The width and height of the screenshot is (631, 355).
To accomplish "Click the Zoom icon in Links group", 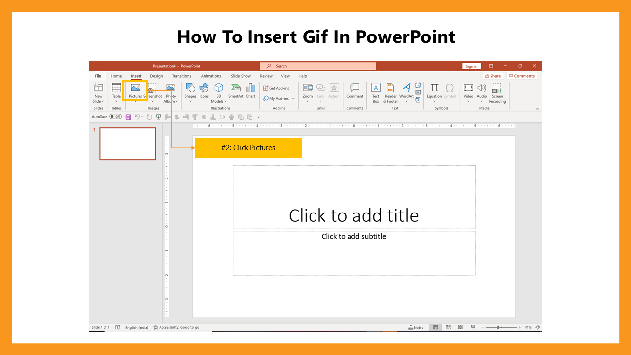I will (x=308, y=88).
